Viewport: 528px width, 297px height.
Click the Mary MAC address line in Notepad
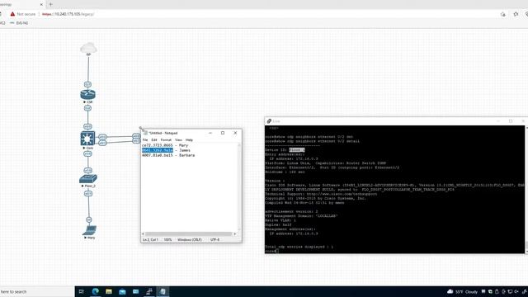(x=165, y=145)
